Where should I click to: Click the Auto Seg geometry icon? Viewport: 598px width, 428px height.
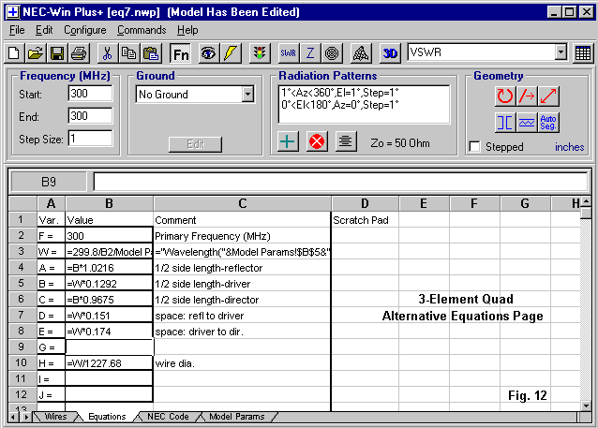pos(549,122)
